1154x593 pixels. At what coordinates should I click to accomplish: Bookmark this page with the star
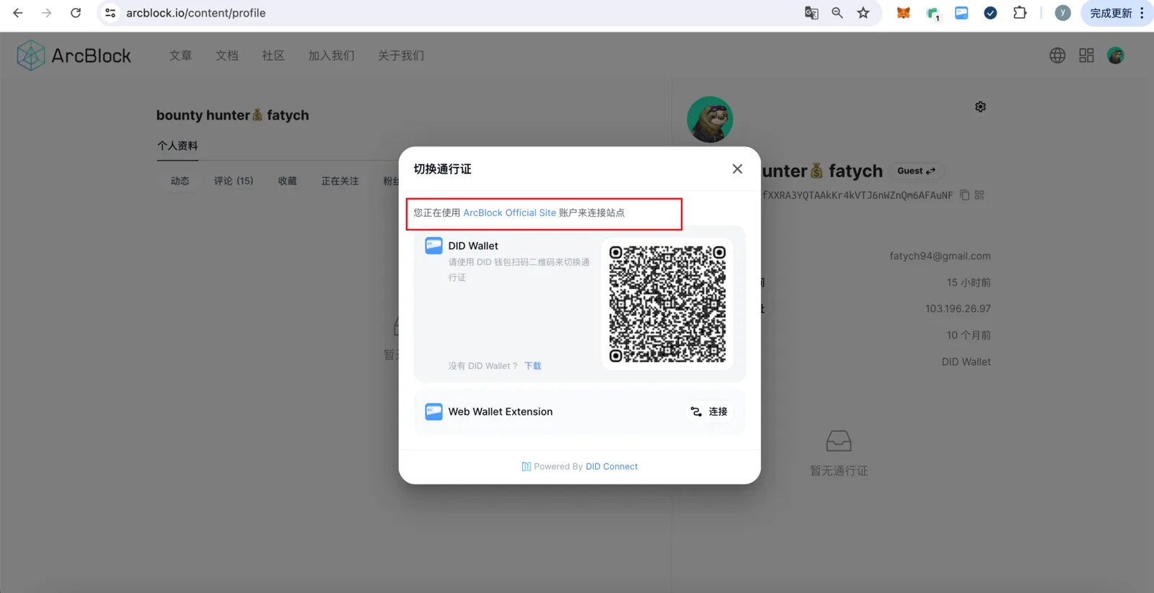(863, 13)
